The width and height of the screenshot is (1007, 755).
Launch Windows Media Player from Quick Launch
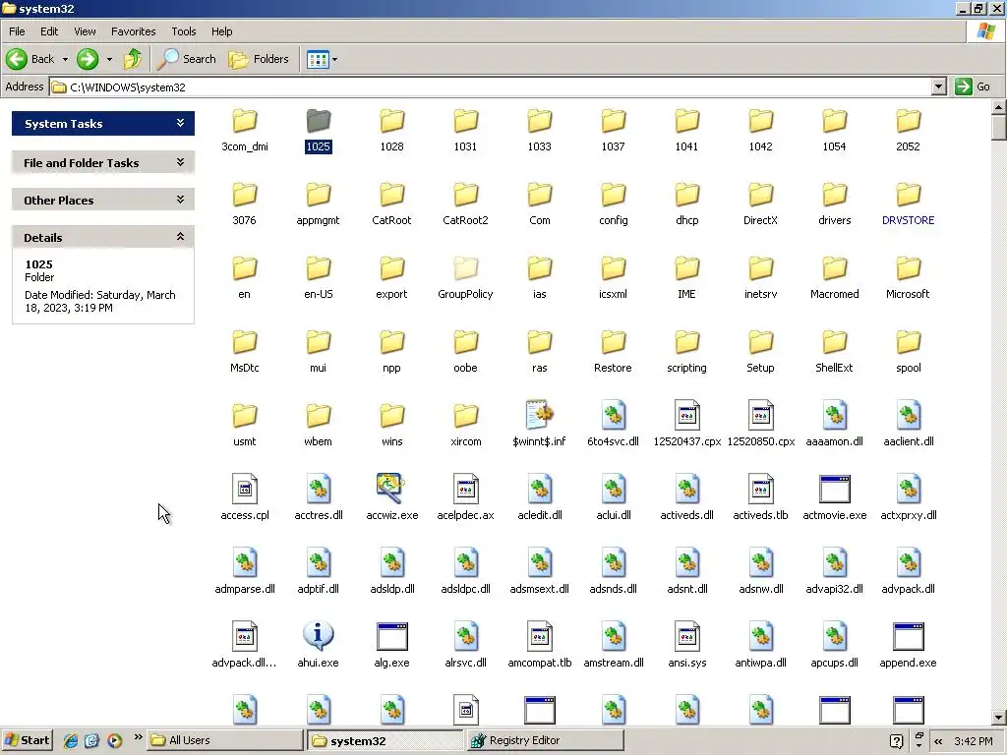click(x=114, y=740)
